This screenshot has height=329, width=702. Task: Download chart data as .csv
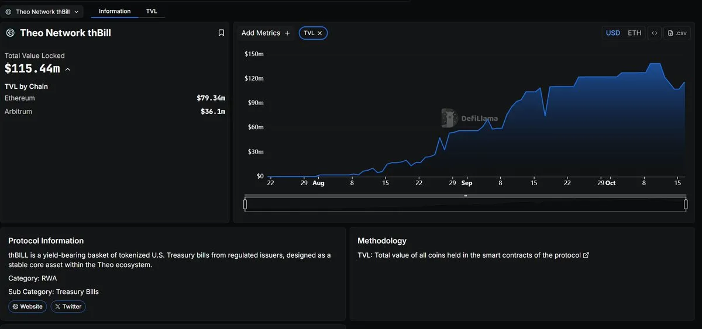tap(677, 33)
